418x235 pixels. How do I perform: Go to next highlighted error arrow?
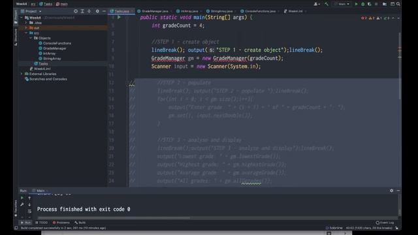click(398, 18)
